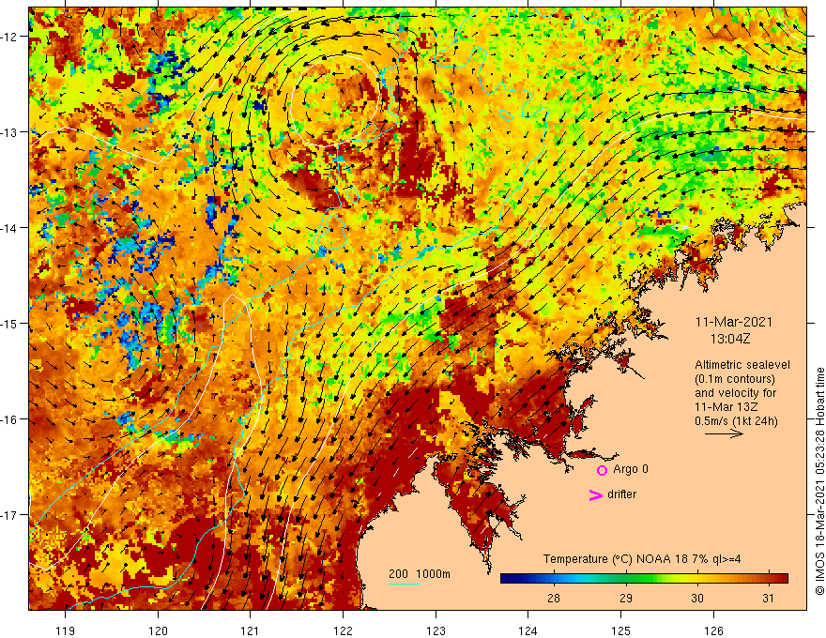Screen dimensions: 826x638
Task: Click the '200 1000m' depth label
Action: 420,574
